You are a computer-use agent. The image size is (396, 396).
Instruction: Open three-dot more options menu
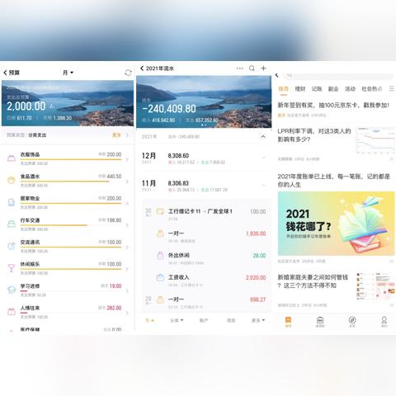[240, 68]
